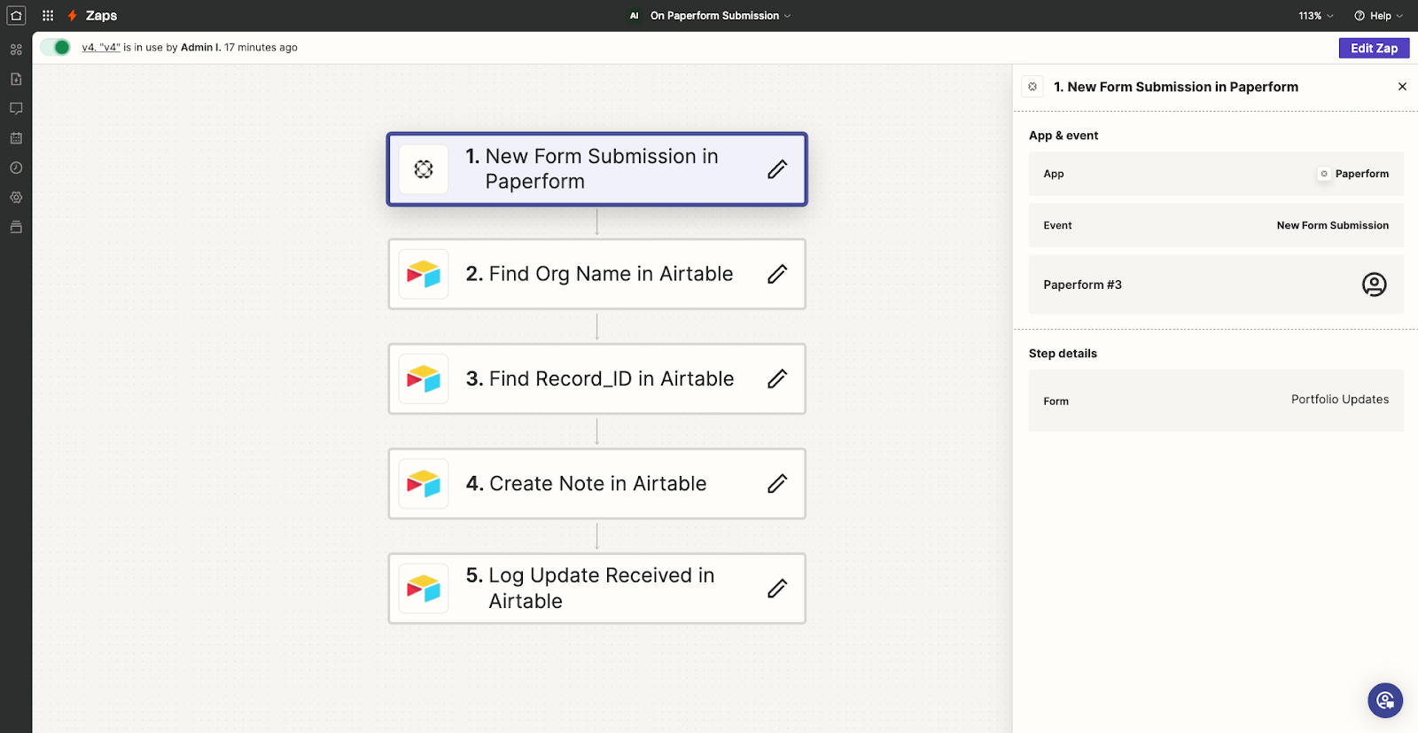Open the v4 version link
Screen dimensions: 1418x733
pos(101,48)
